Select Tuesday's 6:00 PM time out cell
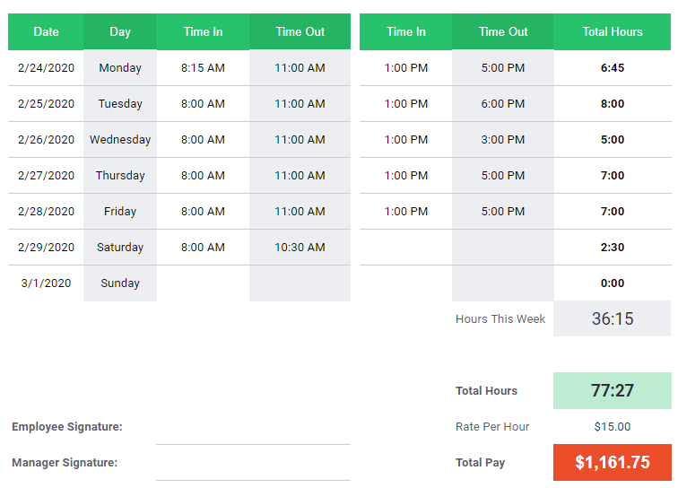The width and height of the screenshot is (678, 488). [x=503, y=104]
